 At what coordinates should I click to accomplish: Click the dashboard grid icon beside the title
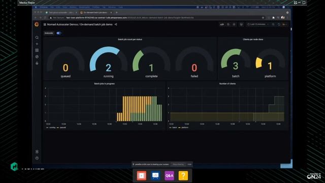(x=45, y=24)
